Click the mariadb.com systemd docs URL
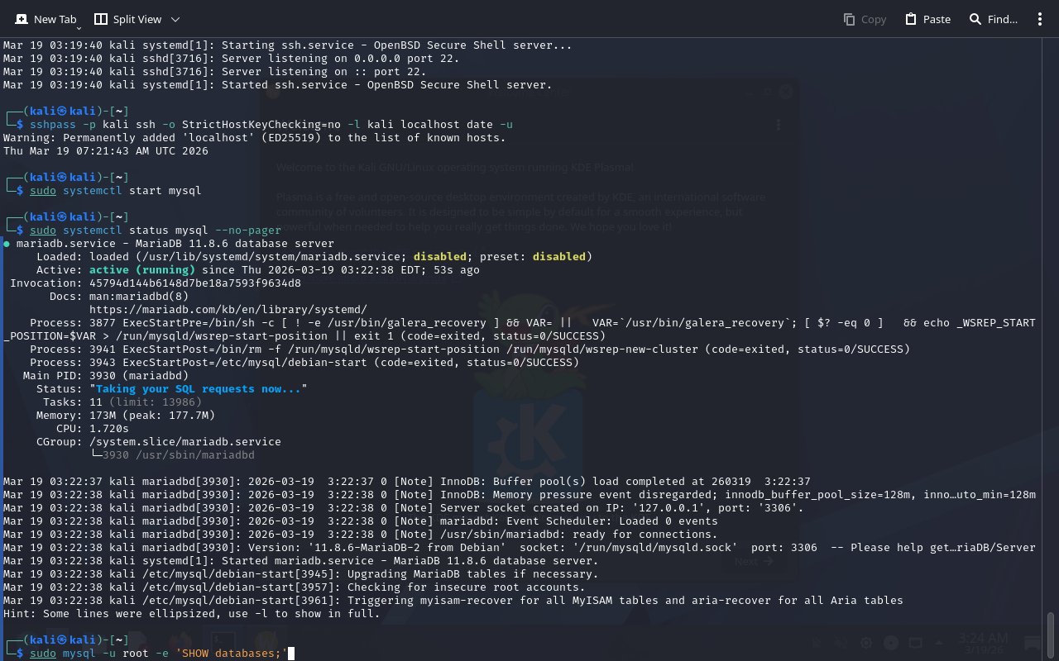Viewport: 1059px width, 661px height. [x=228, y=310]
